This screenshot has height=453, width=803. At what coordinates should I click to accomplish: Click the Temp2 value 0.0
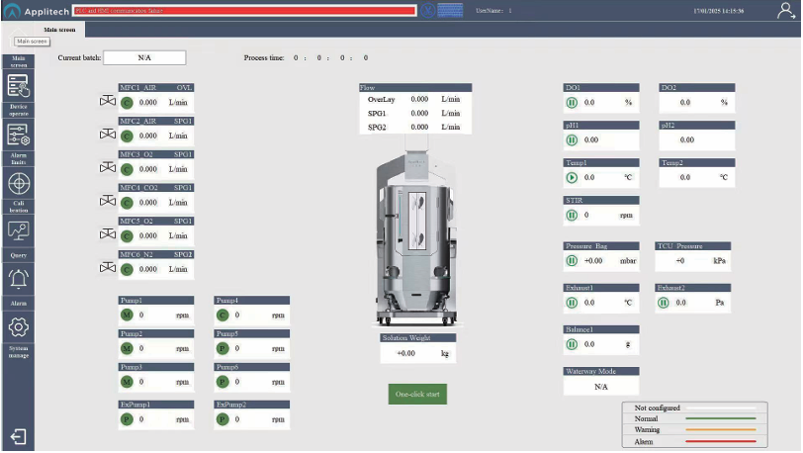(684, 177)
